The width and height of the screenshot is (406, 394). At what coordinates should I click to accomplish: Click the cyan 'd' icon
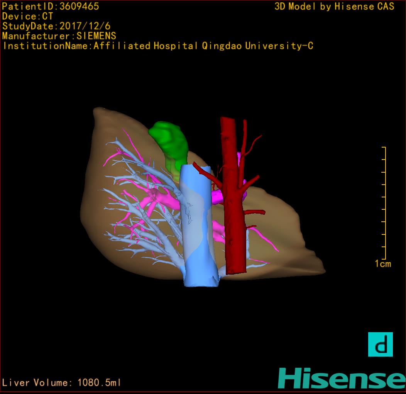tap(380, 344)
